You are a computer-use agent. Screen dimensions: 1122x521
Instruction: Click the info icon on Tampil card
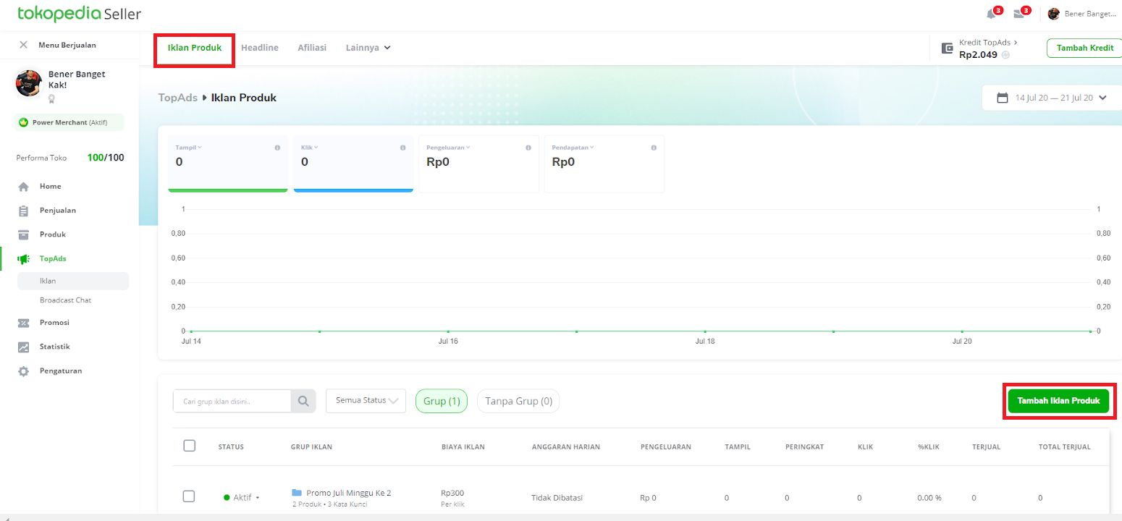click(x=278, y=148)
